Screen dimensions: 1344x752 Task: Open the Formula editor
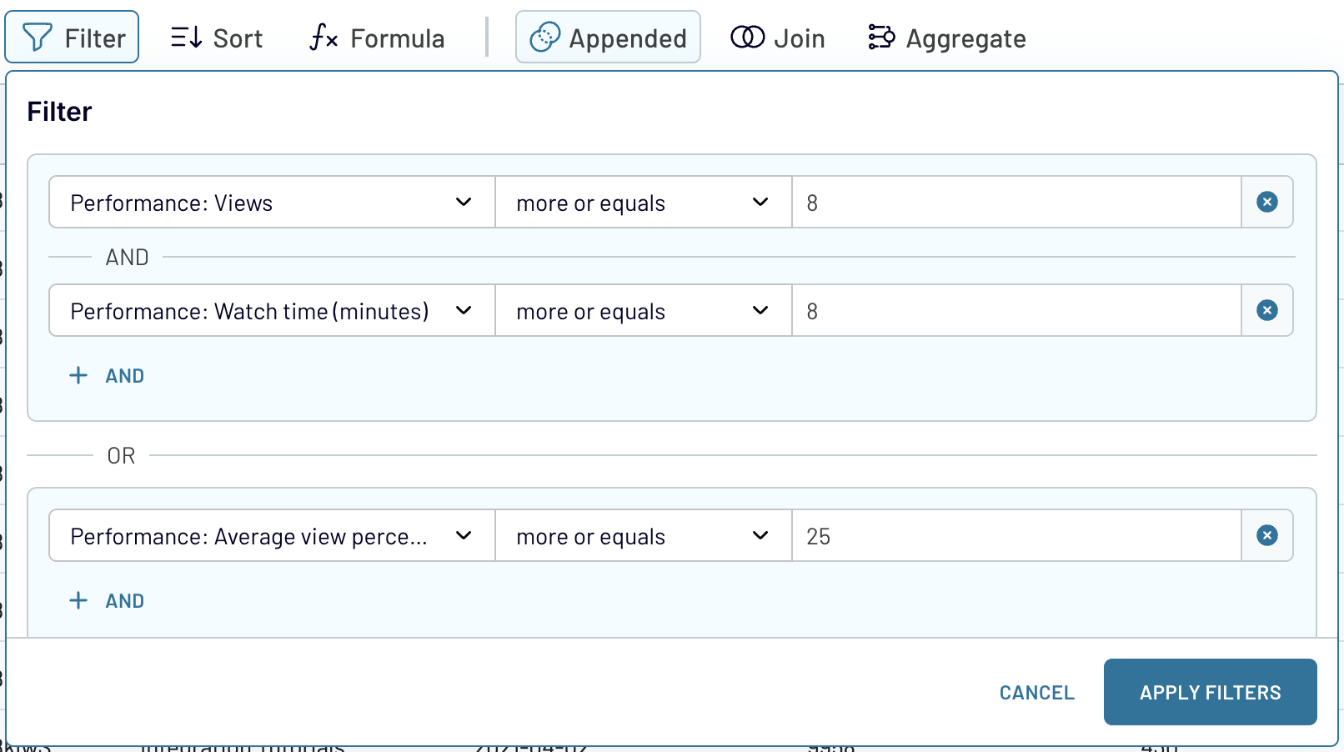click(377, 38)
